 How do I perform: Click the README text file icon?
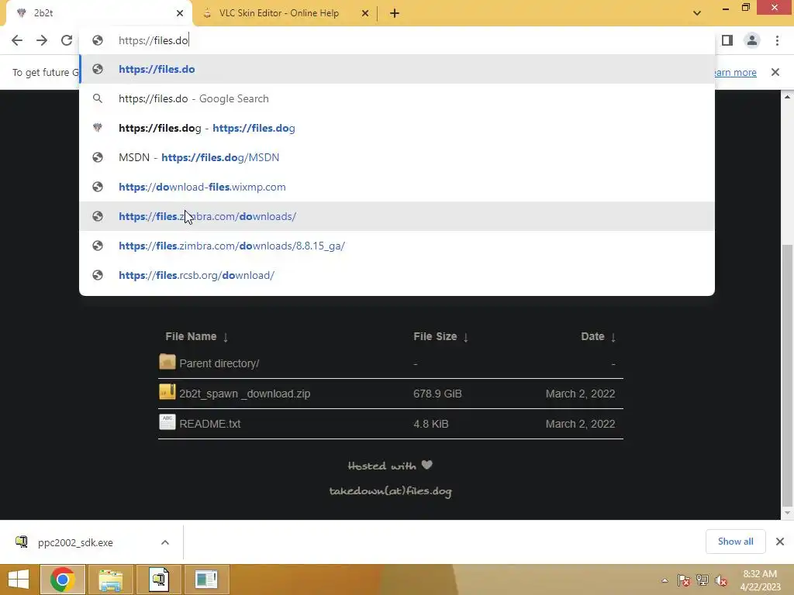(x=167, y=422)
